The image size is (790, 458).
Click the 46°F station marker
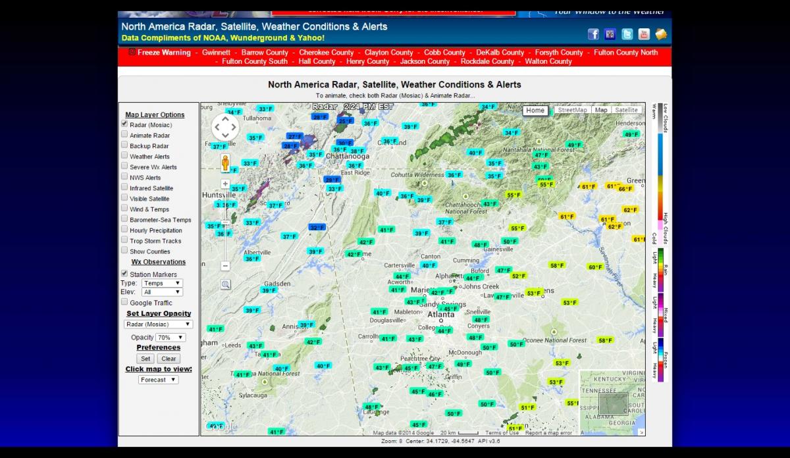[435, 394]
